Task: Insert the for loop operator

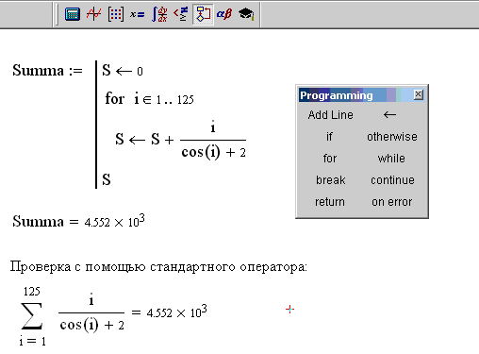Action: coord(330,159)
